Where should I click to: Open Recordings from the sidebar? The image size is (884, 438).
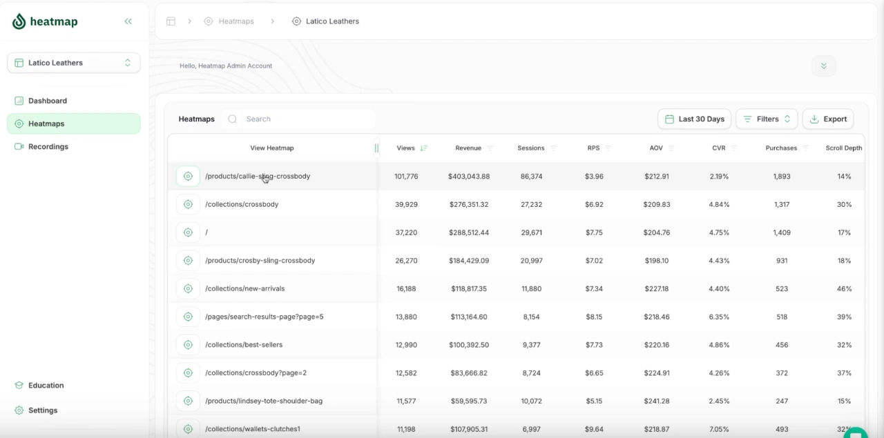(x=74, y=147)
